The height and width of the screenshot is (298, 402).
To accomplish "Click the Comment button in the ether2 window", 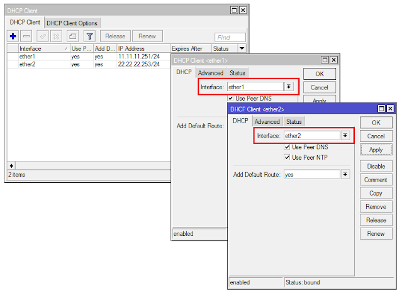I will tap(376, 180).
